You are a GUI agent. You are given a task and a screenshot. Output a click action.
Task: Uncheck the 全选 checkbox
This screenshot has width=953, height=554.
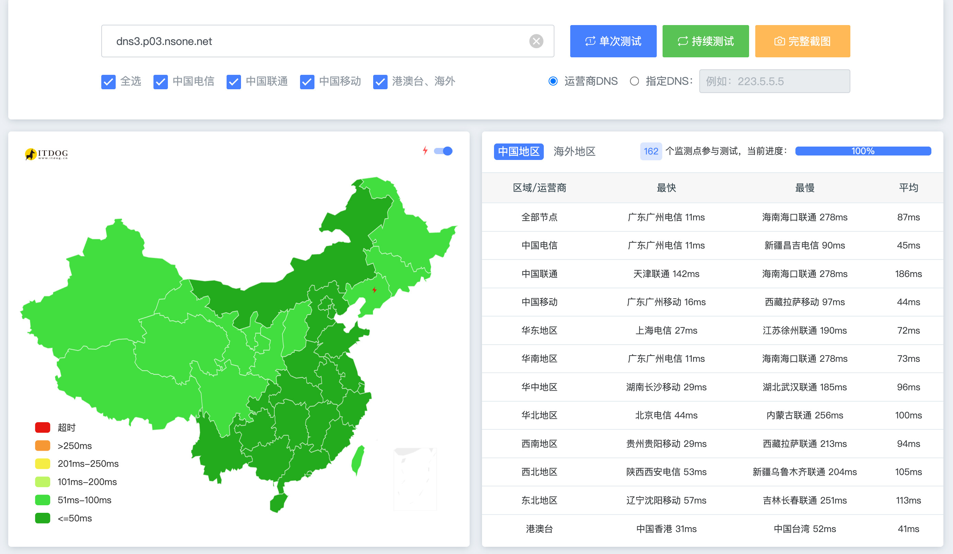pos(108,82)
